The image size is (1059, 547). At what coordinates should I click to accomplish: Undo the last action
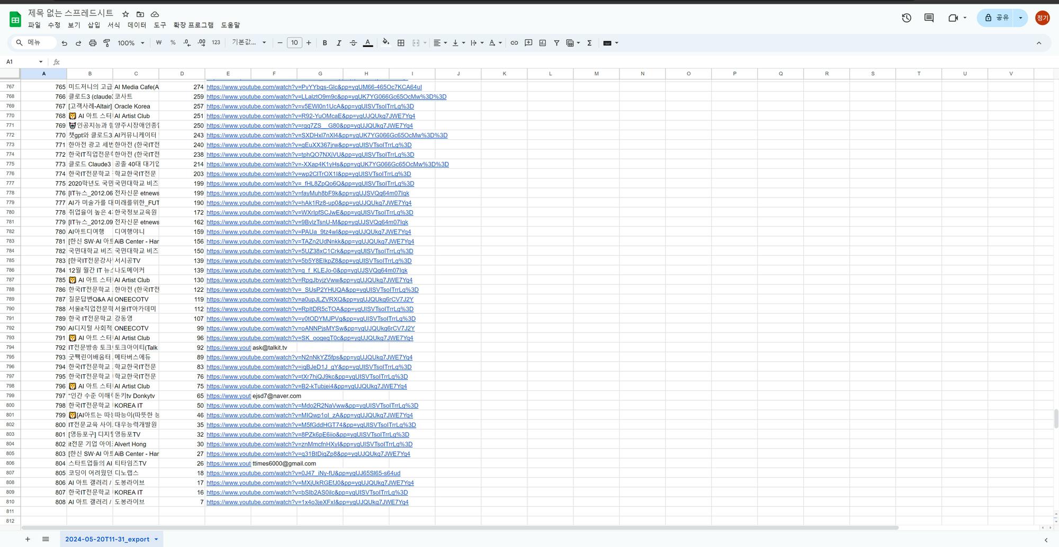click(x=65, y=43)
